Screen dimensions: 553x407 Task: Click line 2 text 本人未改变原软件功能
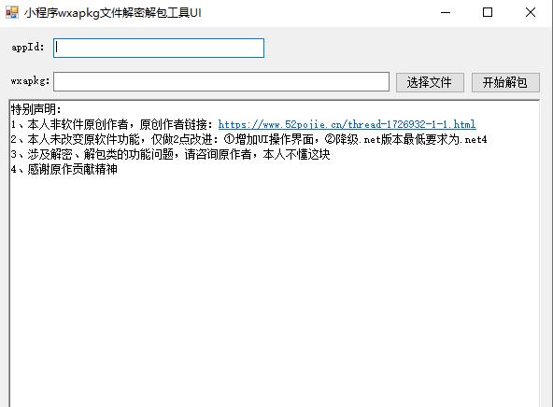click(x=83, y=139)
